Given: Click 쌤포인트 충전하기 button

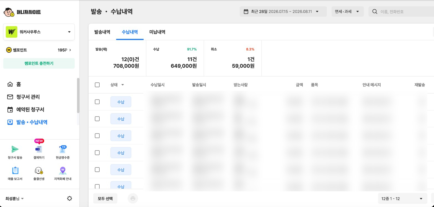Looking at the screenshot, I should 39,63.
